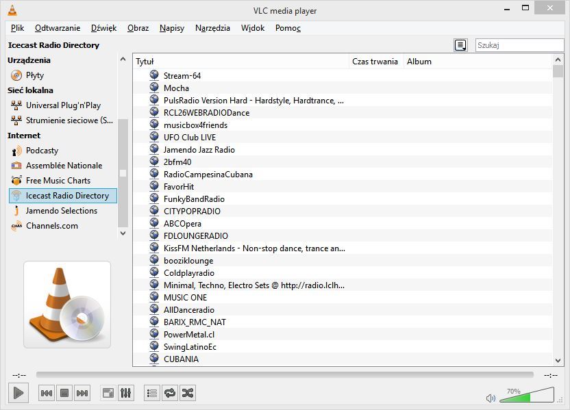
Task: Click playlist scrollbar down arrow
Action: coord(558,360)
